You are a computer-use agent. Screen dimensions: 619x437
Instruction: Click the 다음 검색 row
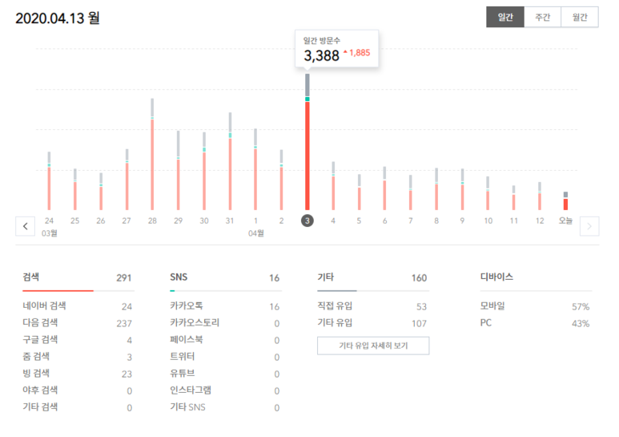78,323
